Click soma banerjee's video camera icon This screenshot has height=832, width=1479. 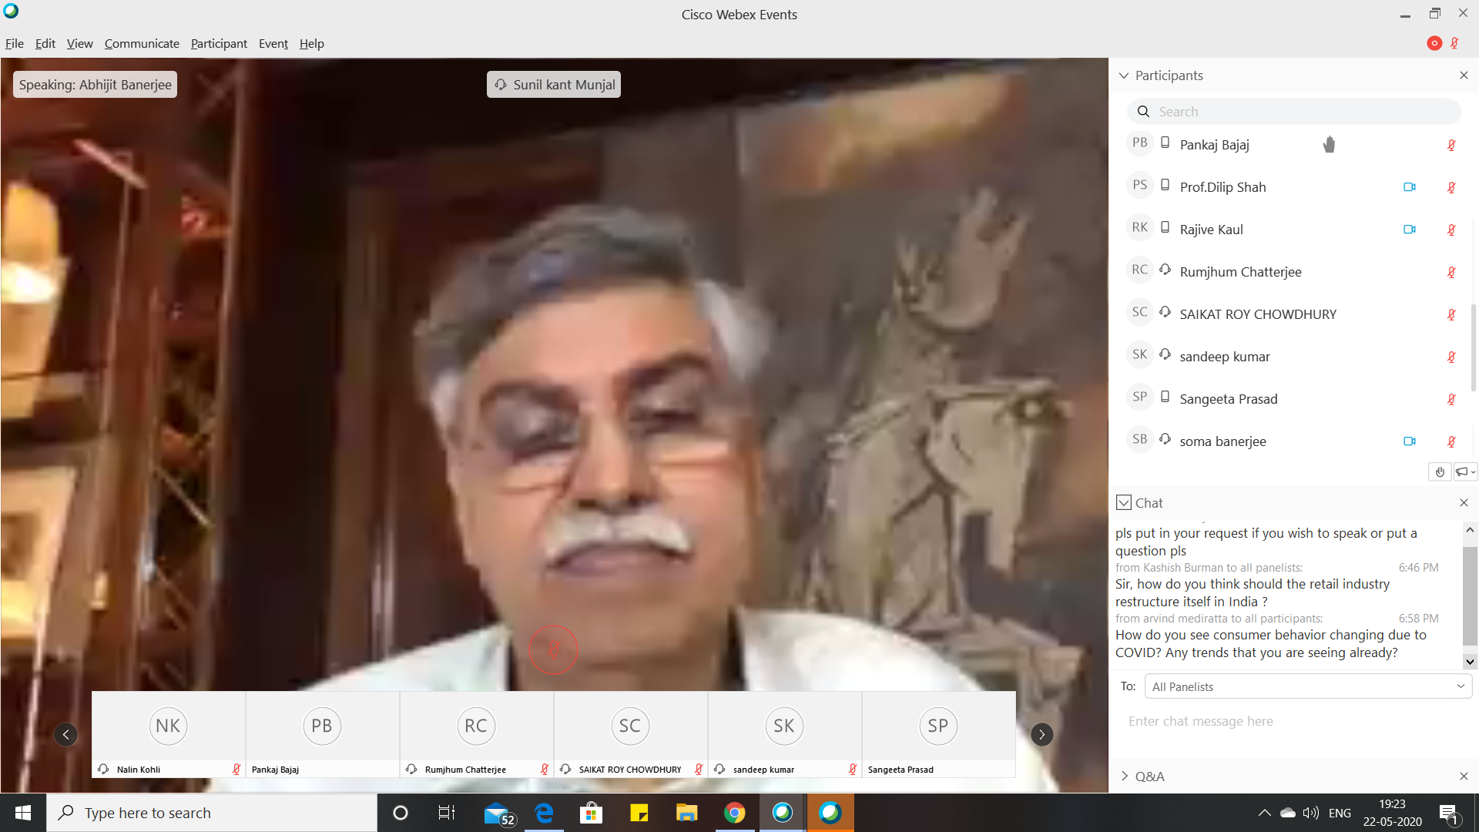click(x=1410, y=441)
